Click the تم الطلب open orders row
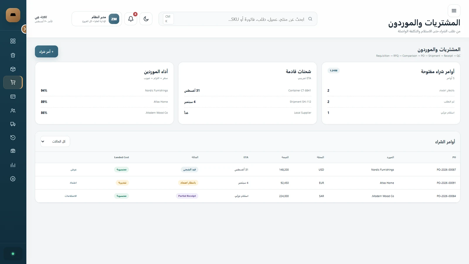469x264 pixels. point(391,102)
